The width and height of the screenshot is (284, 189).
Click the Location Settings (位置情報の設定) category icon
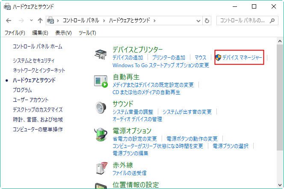[101, 186]
